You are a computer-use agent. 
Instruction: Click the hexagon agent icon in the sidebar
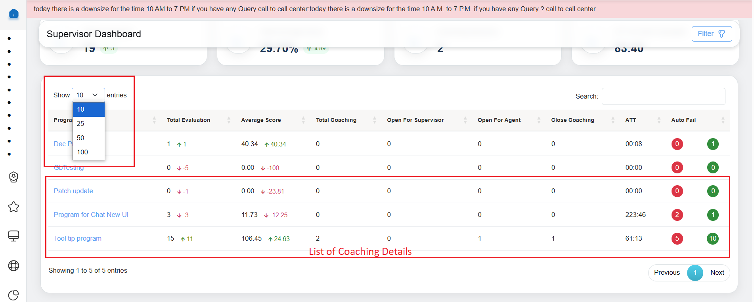tap(13, 177)
